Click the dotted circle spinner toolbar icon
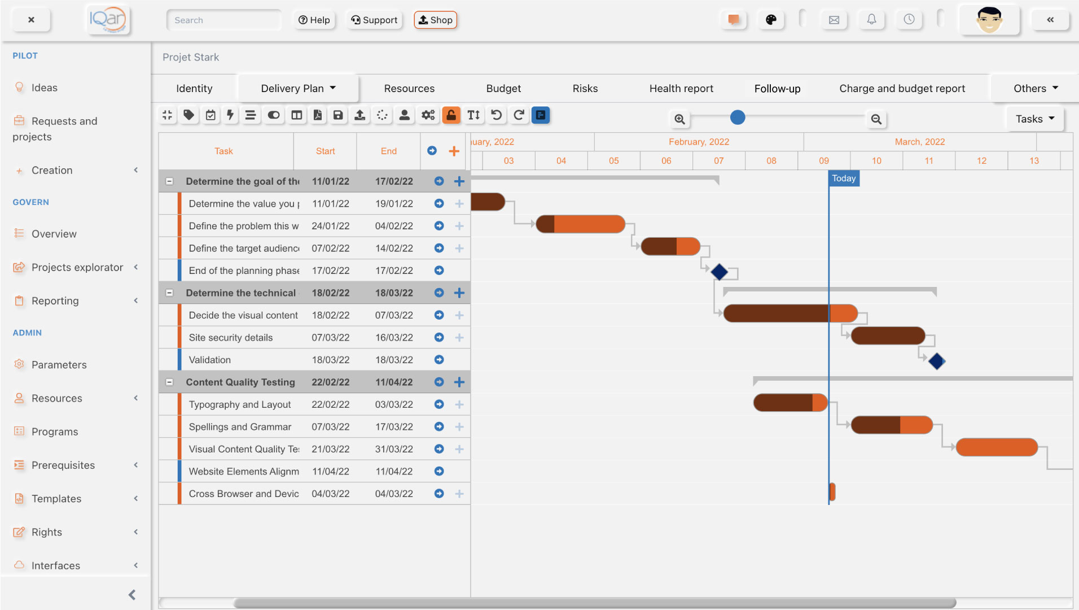This screenshot has width=1079, height=610. [382, 115]
